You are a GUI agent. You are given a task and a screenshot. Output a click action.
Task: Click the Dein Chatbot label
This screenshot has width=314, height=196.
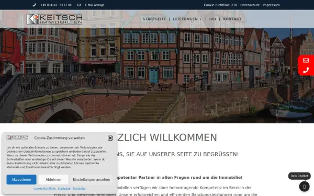pyautogui.click(x=299, y=176)
